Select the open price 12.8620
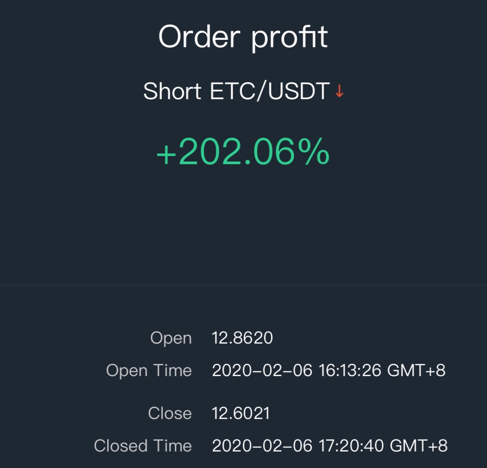Viewport: 487px width, 468px height. 242,338
